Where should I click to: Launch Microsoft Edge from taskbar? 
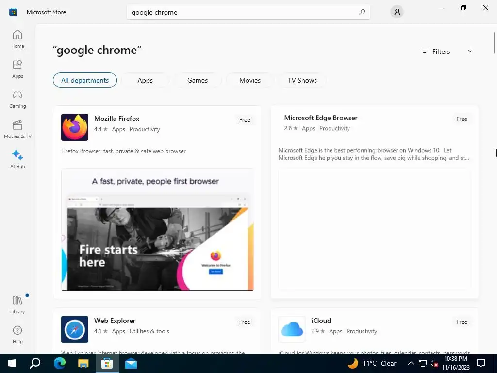pyautogui.click(x=59, y=363)
